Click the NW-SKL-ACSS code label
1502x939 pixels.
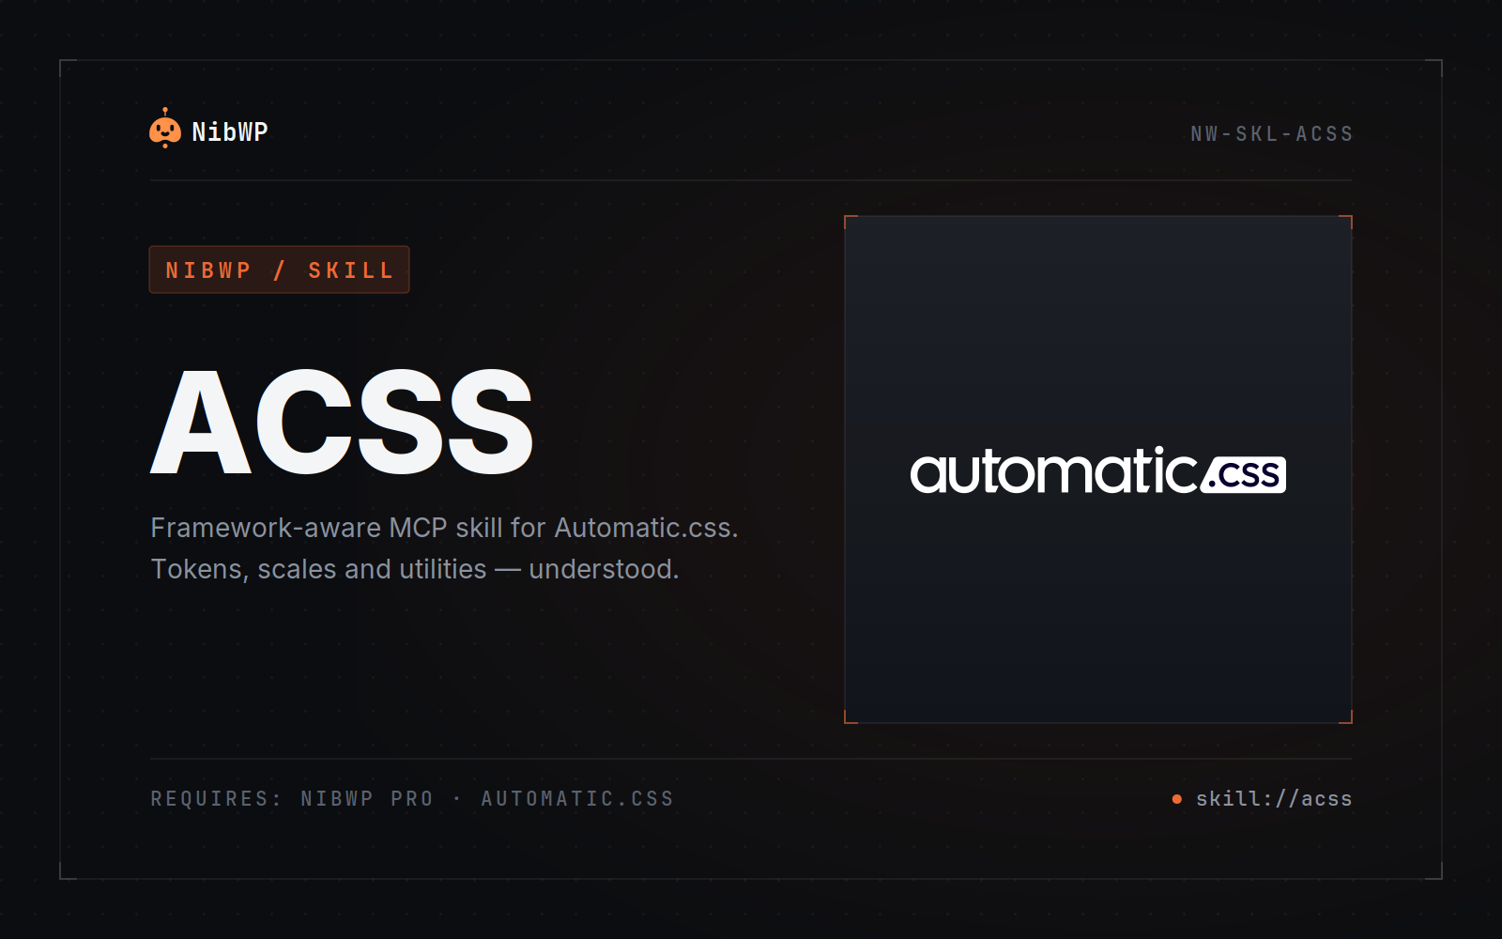1272,134
